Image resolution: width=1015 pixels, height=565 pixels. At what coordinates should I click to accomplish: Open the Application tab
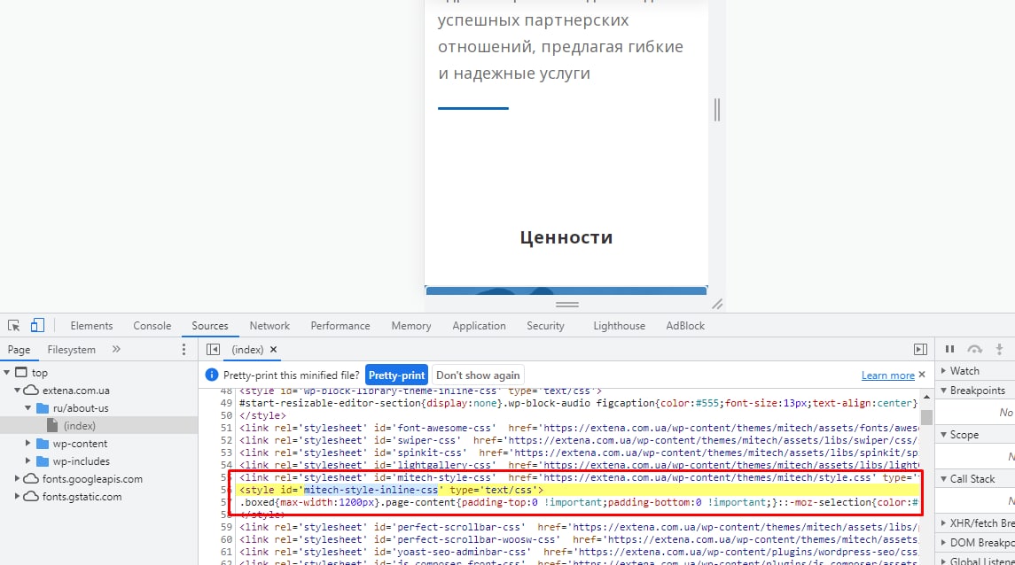pos(479,326)
